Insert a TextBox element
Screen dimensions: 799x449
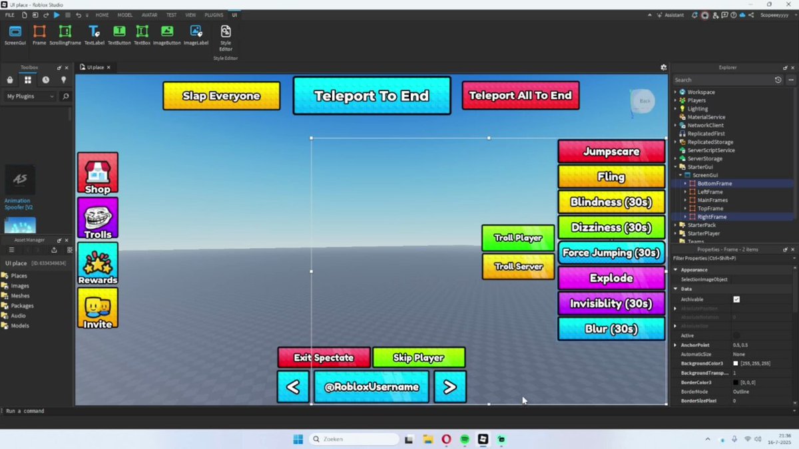(x=142, y=35)
